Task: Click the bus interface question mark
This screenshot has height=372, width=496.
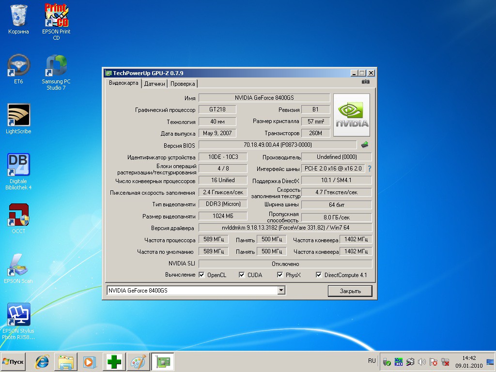Action: point(369,169)
